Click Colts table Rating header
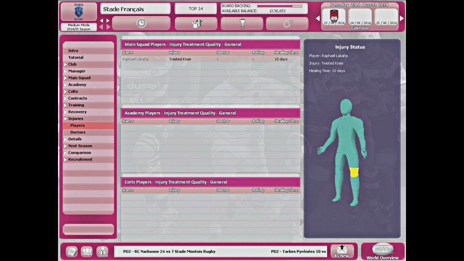Screen dimensions: 464x261 [258, 190]
